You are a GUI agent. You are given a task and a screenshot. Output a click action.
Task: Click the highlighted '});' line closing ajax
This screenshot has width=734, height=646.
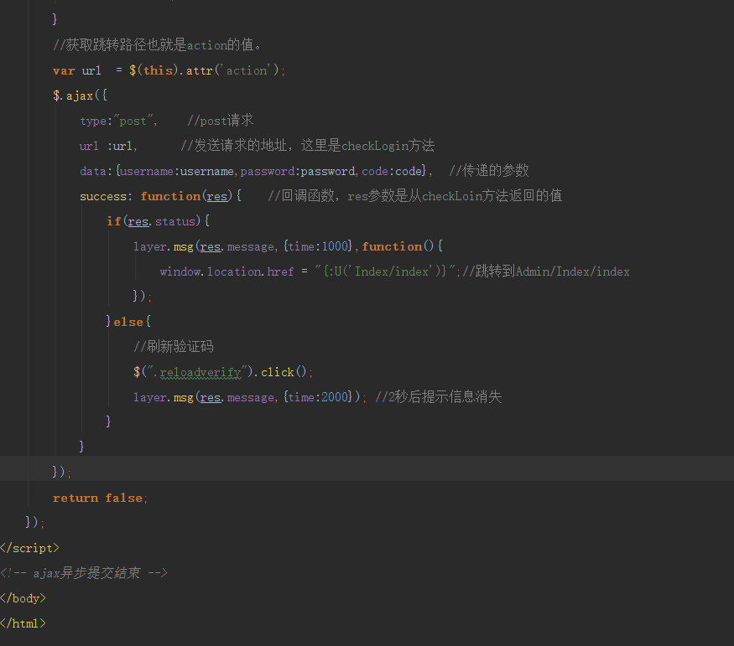pyautogui.click(x=62, y=471)
